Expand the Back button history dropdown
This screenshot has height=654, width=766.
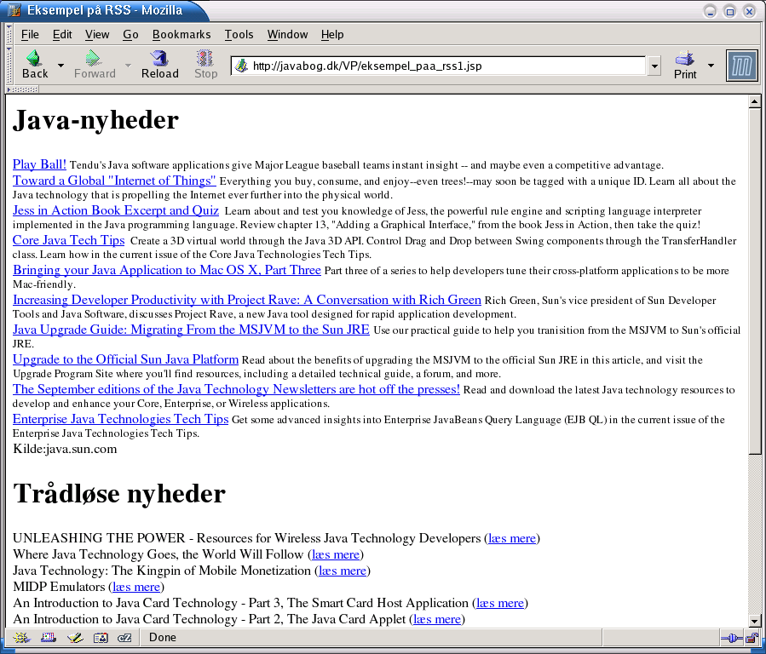coord(60,65)
